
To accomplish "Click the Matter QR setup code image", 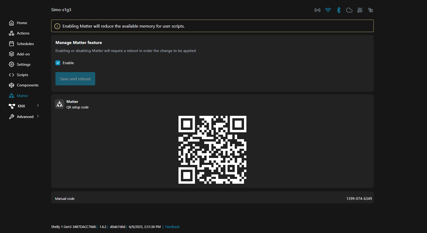I will (x=212, y=150).
